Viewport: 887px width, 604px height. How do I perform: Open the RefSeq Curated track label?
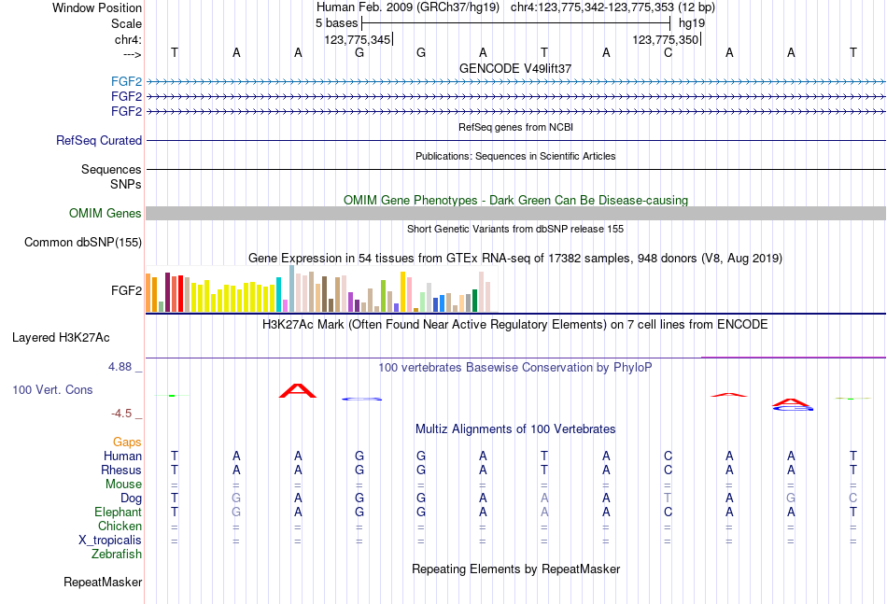coord(99,140)
